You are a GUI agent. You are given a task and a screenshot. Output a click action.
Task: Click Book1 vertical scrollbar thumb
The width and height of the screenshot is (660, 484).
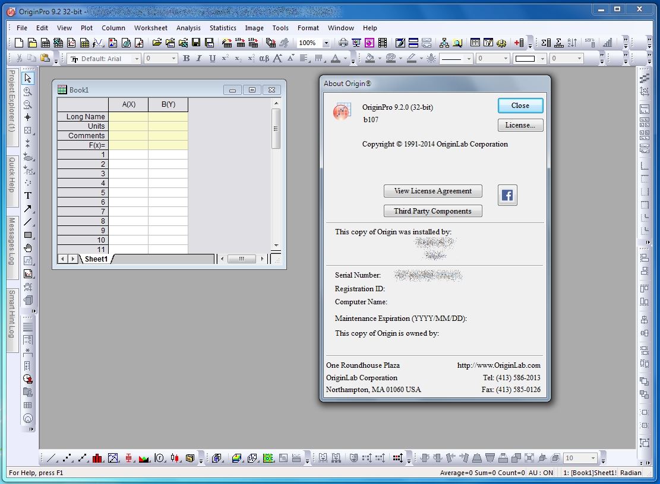coord(276,129)
